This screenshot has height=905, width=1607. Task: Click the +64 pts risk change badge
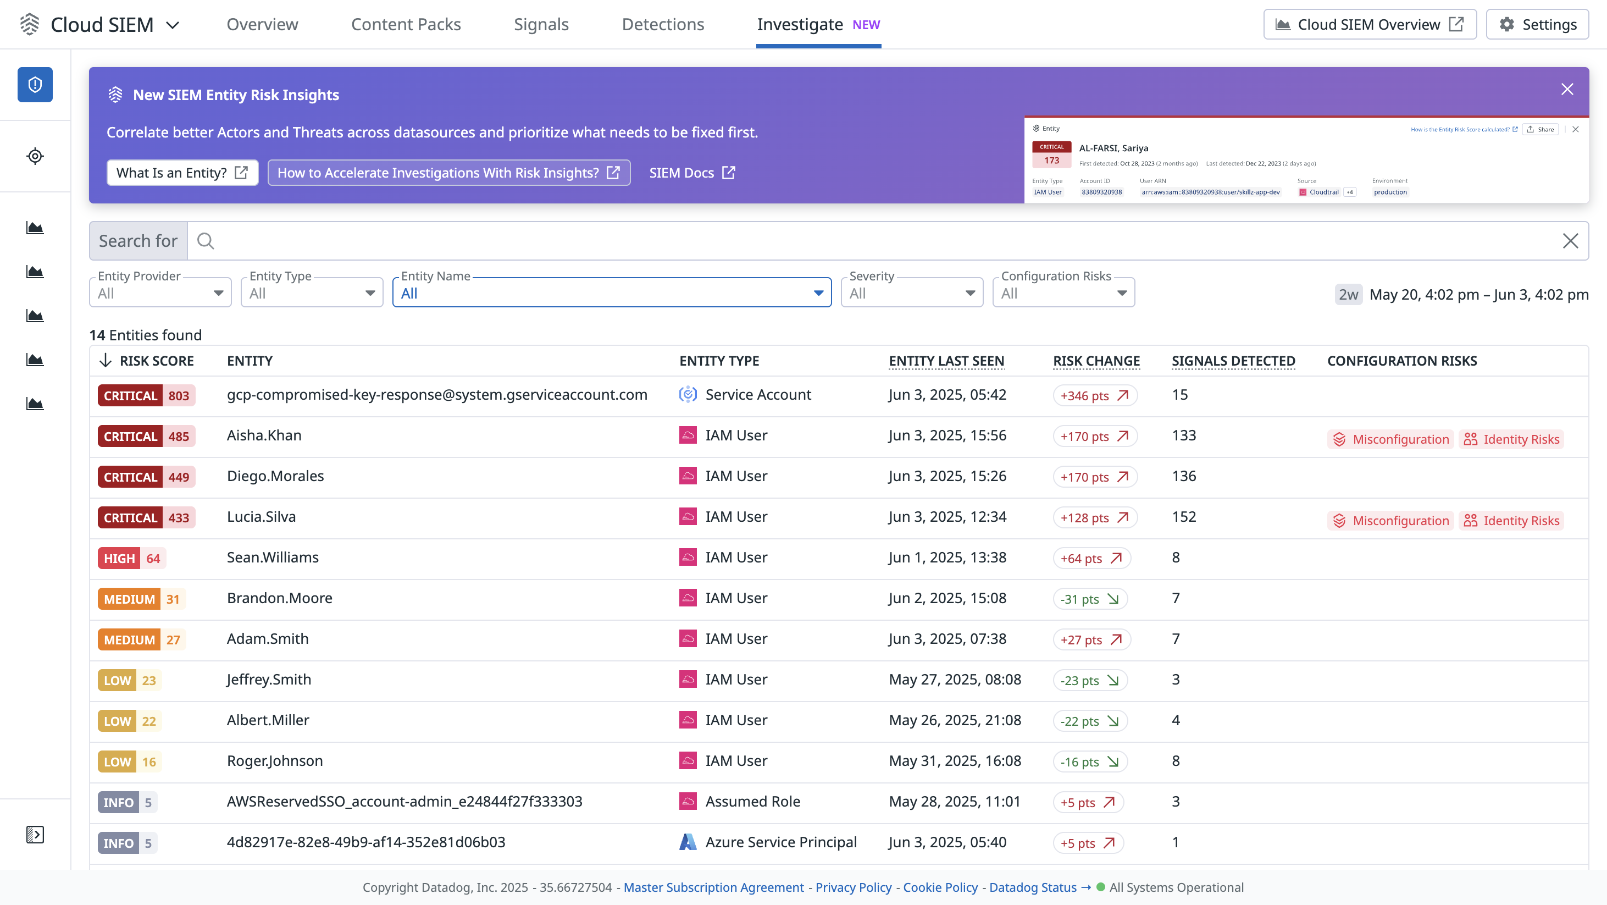click(1091, 559)
